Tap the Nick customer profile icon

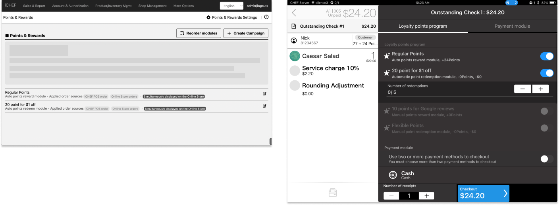click(294, 40)
